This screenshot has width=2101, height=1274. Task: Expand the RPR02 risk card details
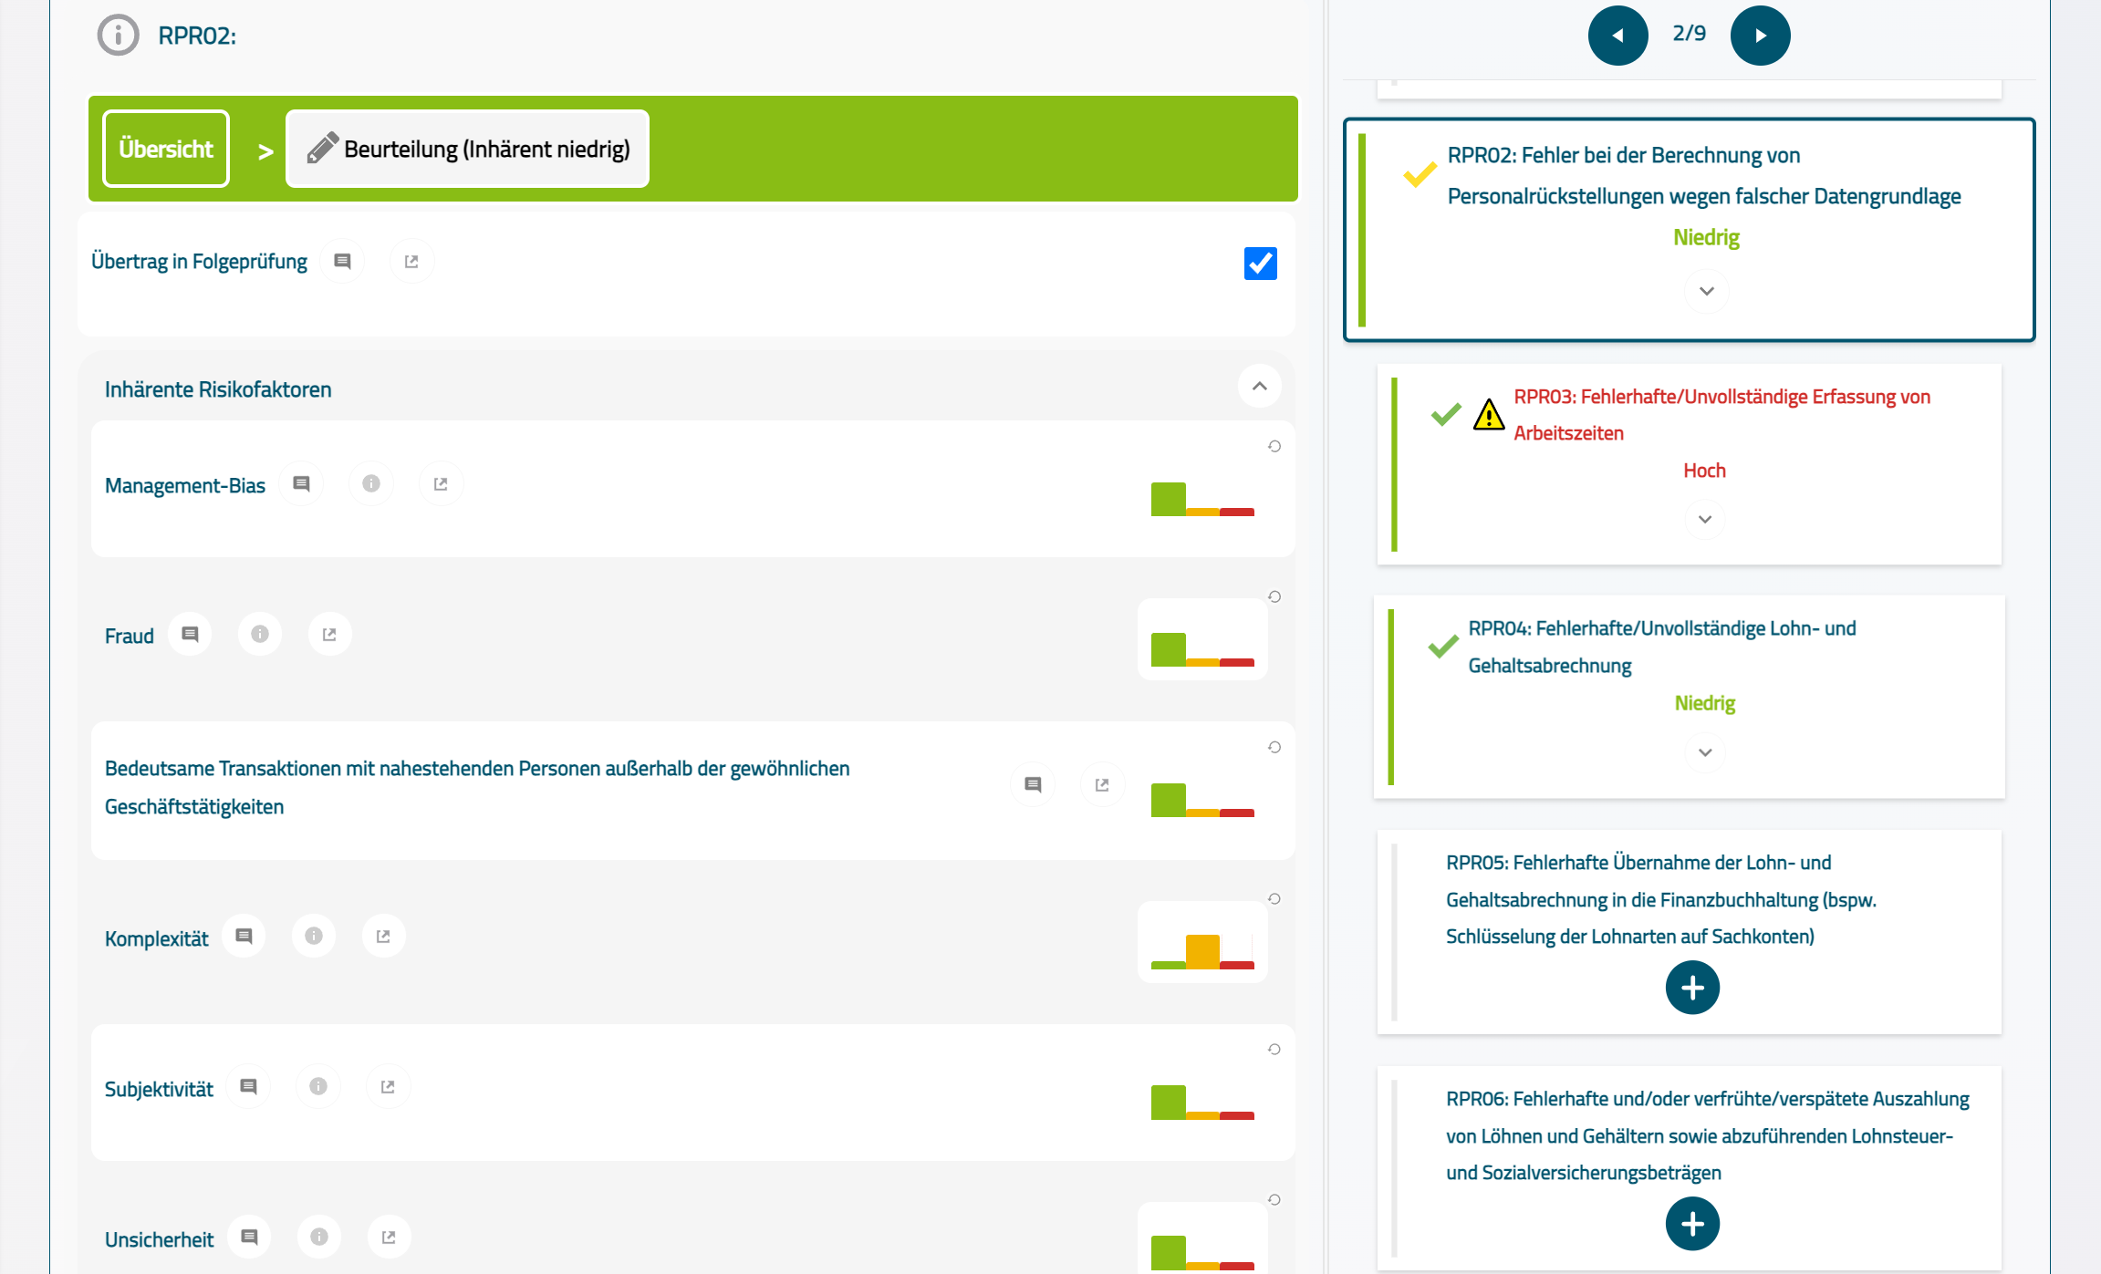[1706, 291]
